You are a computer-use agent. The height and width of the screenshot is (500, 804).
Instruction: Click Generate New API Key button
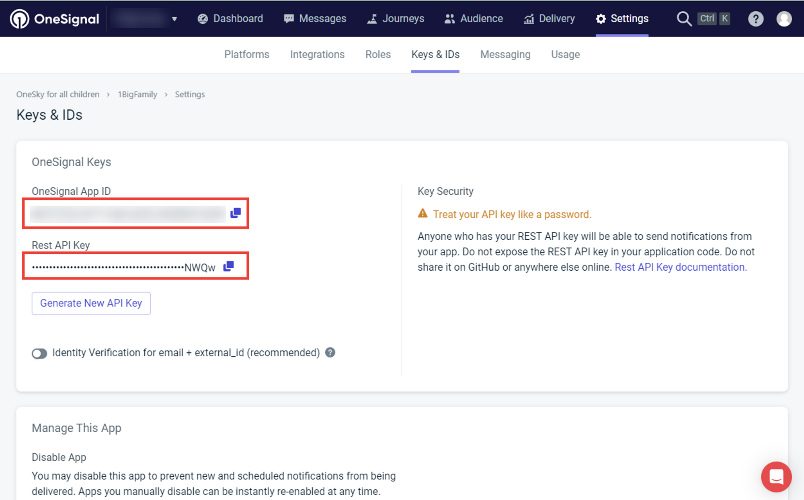click(x=91, y=303)
